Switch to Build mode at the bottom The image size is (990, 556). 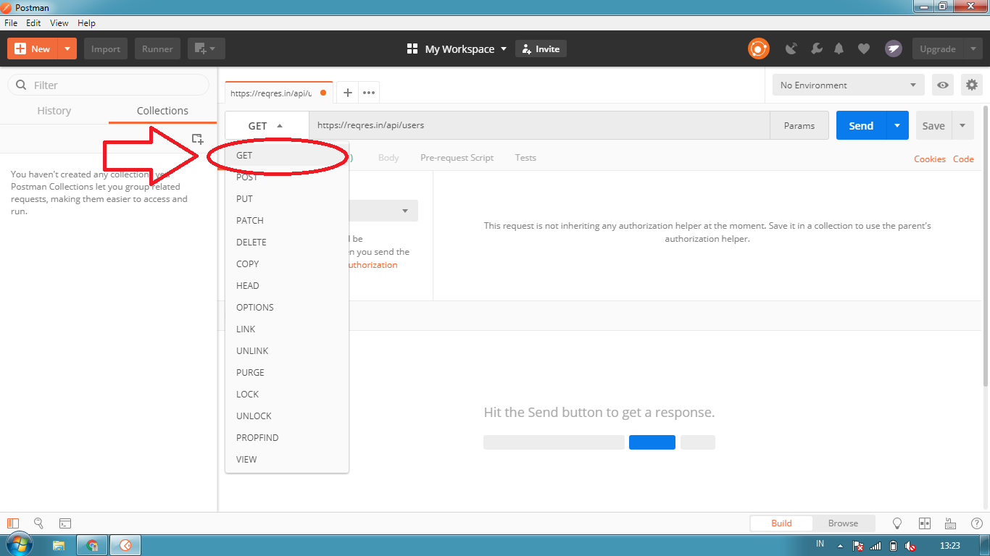coord(781,523)
